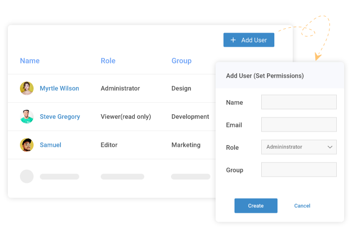Select Samuel's avatar image
The height and width of the screenshot is (230, 352).
(x=27, y=145)
